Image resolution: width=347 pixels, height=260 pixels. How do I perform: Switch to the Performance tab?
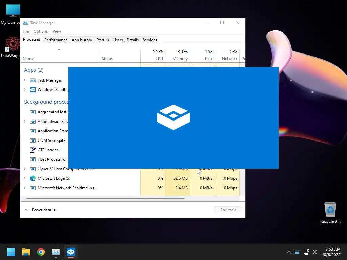pos(56,40)
